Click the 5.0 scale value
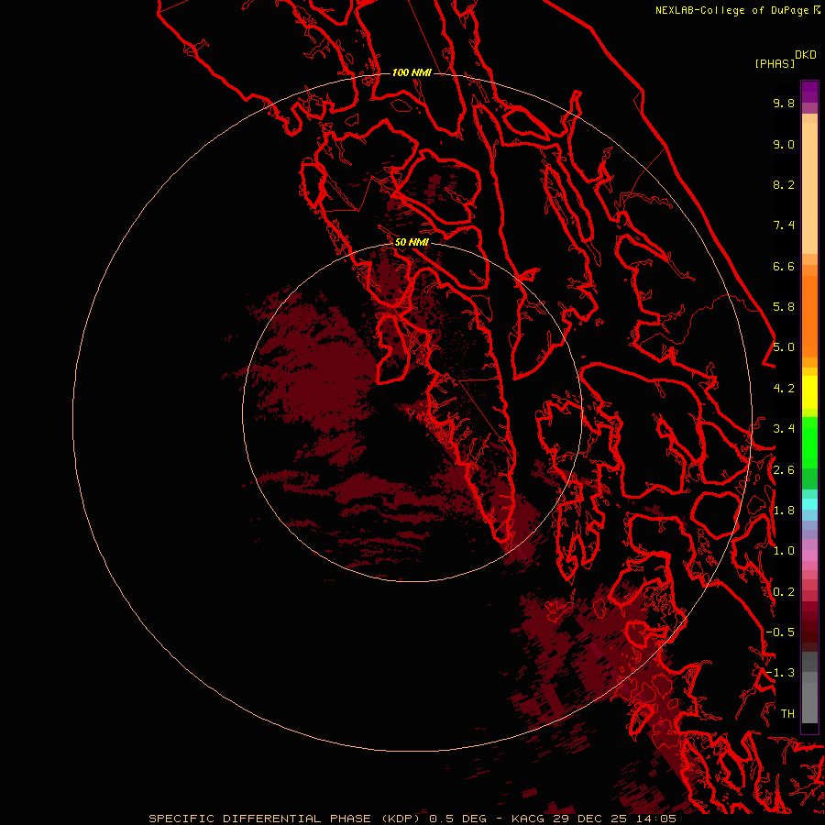 tap(784, 347)
